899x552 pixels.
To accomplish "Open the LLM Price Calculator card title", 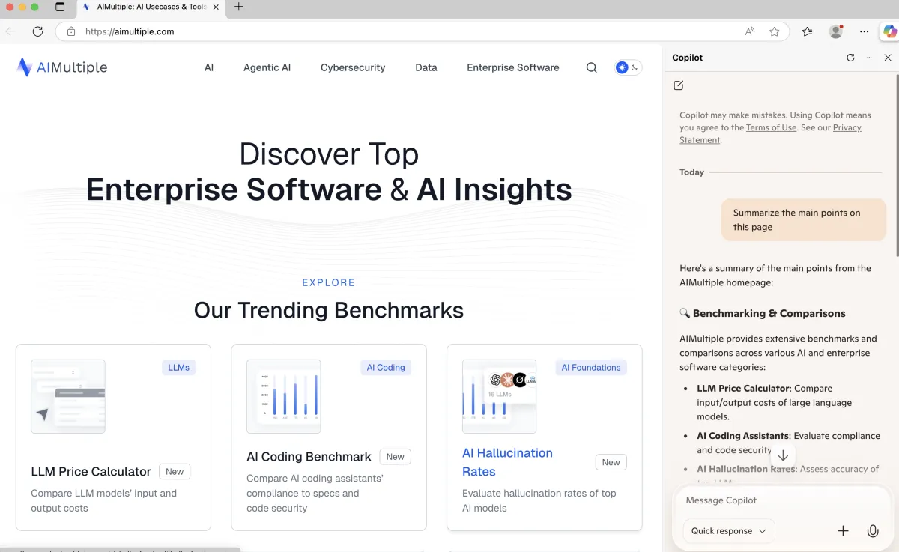I will (91, 471).
